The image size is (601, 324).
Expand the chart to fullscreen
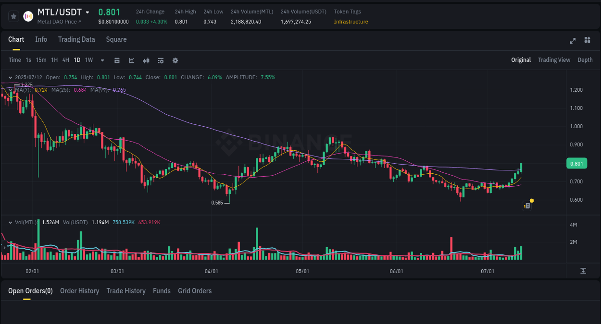click(573, 40)
